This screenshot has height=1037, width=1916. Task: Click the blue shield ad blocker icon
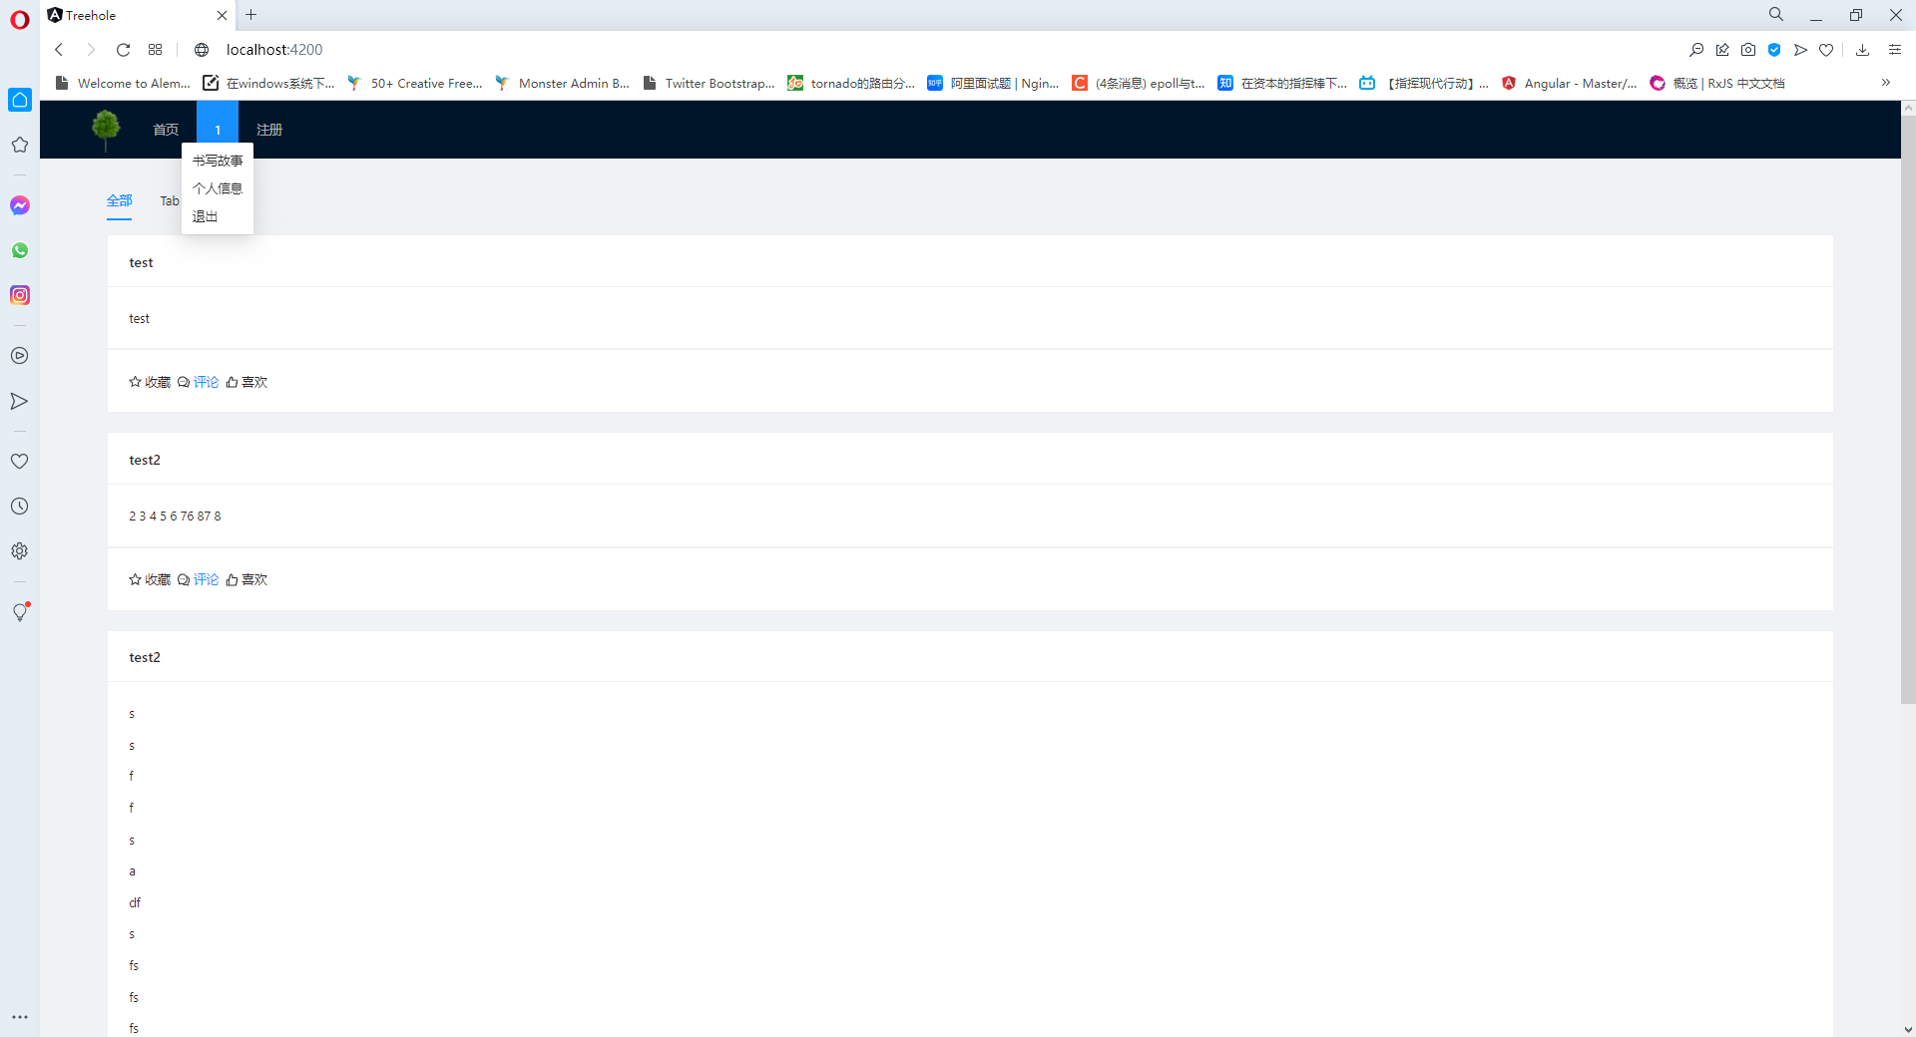[x=1774, y=50]
